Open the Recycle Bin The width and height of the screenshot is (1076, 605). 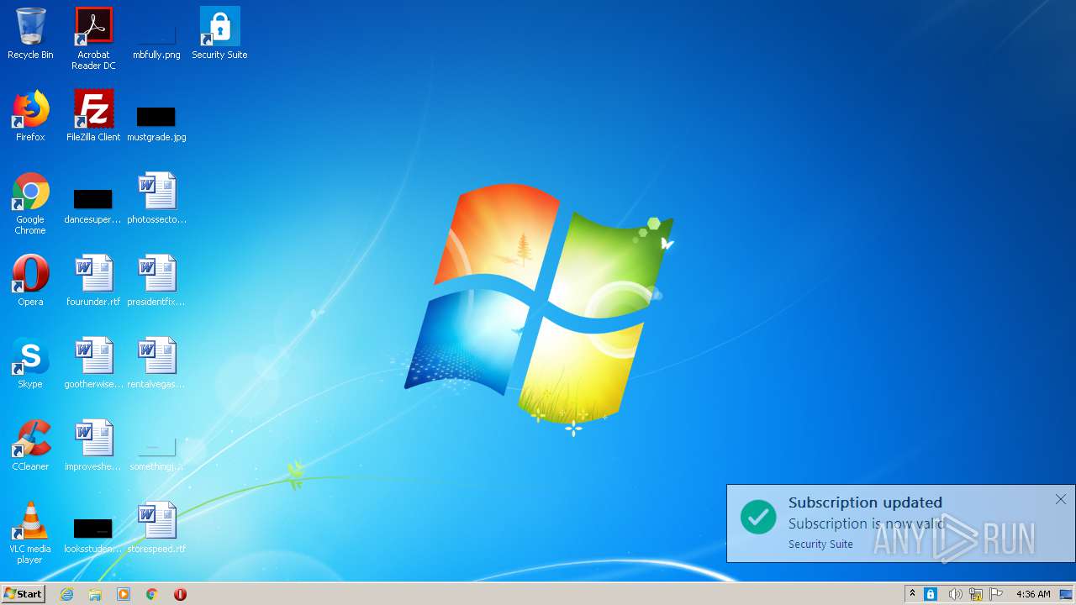click(30, 34)
